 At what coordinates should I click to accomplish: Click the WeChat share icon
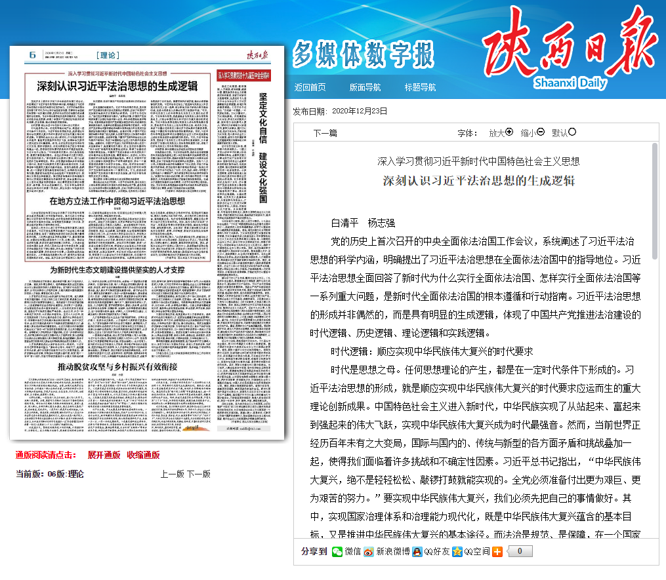337,552
